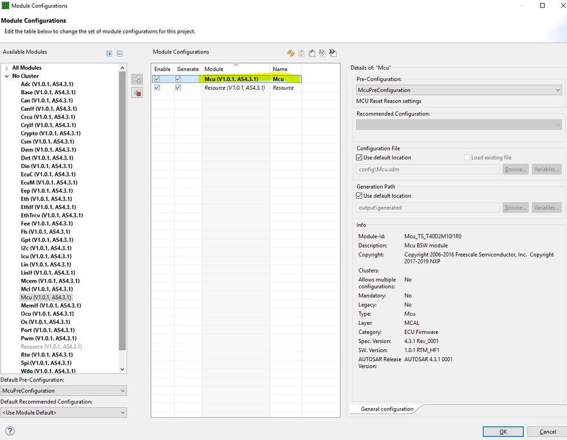567x440 pixels.
Task: Select Resource (V1.0.1, AS4.3.1) table cell
Action: [236, 87]
